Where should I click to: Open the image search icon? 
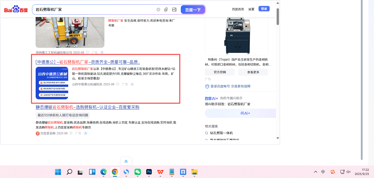pos(174,10)
